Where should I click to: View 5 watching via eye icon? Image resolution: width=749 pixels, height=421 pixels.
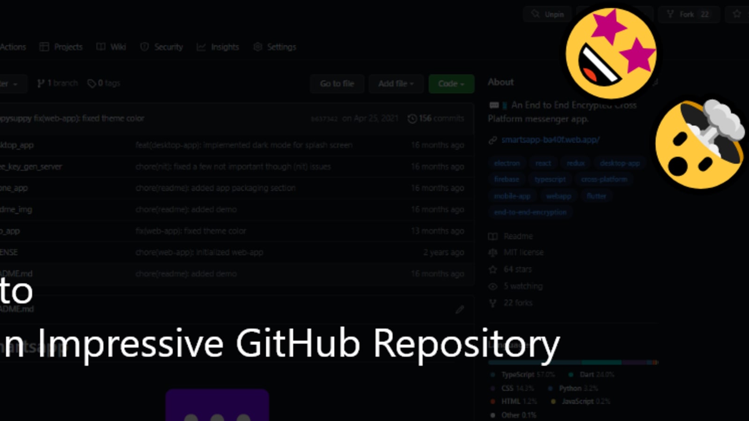tap(493, 286)
